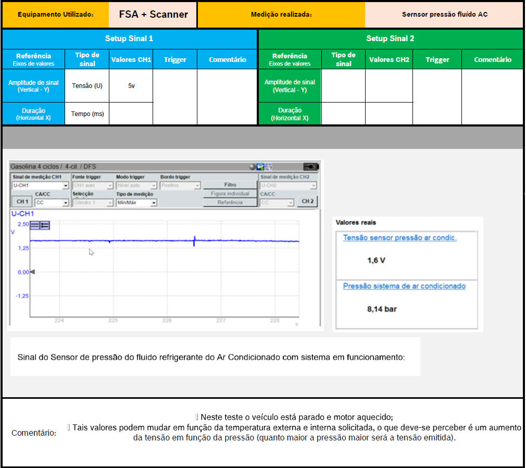The height and width of the screenshot is (468, 526).
Task: Click the zero-level arrow marker on the graph
Action: tap(32, 272)
